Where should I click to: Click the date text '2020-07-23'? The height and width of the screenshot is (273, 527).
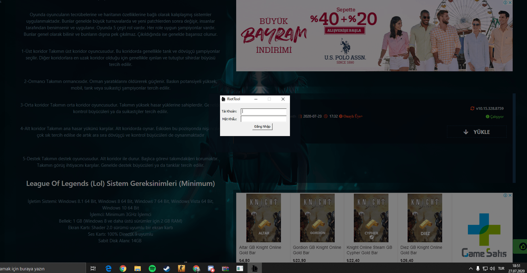312,116
